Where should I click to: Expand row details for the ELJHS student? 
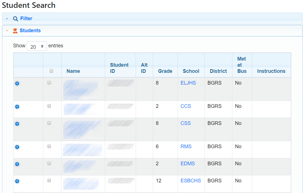[17, 83]
